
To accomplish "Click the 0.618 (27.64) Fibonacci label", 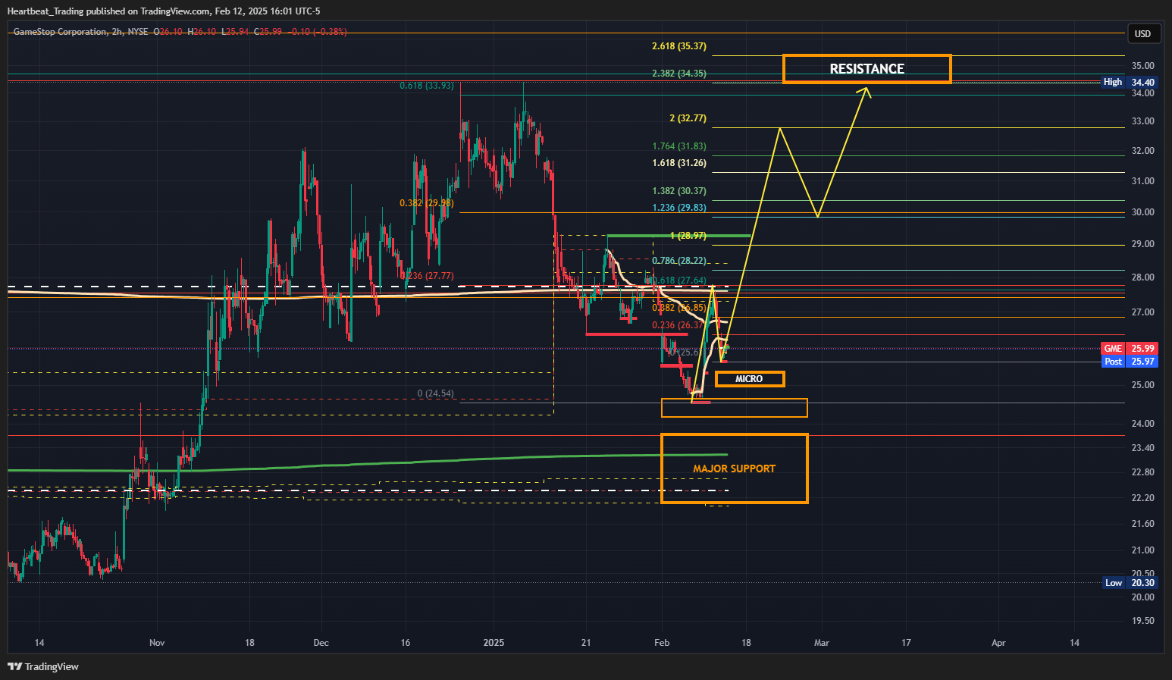I will click(x=679, y=280).
